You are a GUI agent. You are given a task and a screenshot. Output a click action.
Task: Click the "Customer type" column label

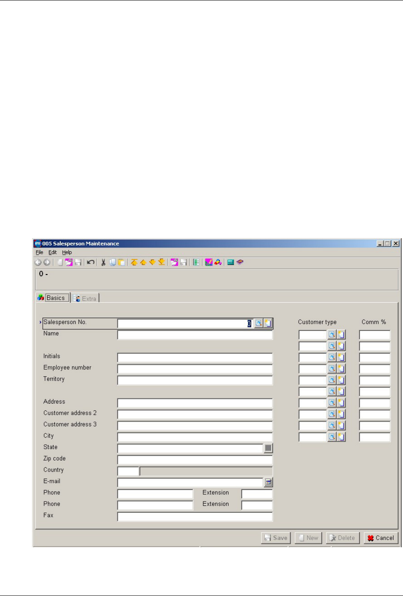(x=317, y=322)
